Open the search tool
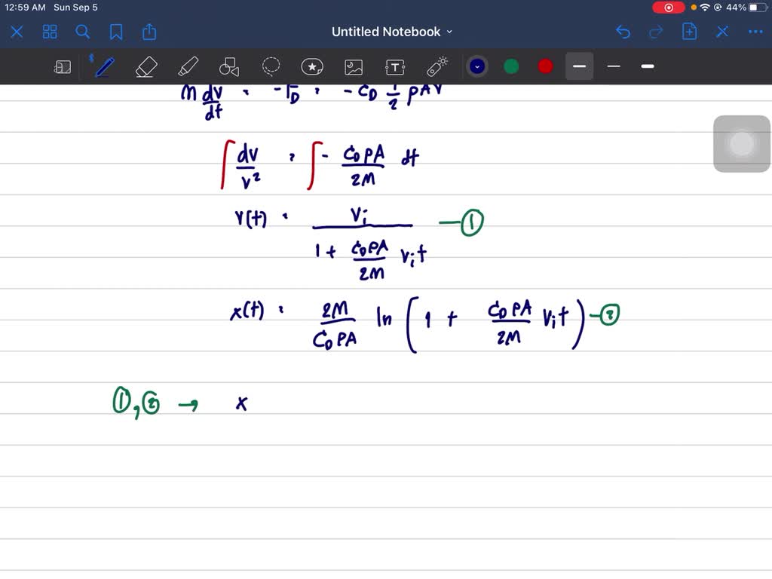772x579 pixels. coord(83,32)
